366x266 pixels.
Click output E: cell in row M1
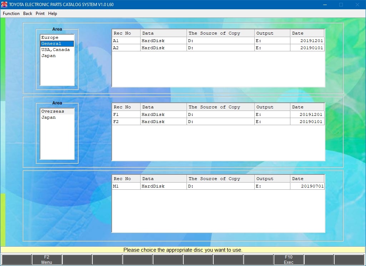(x=273, y=186)
